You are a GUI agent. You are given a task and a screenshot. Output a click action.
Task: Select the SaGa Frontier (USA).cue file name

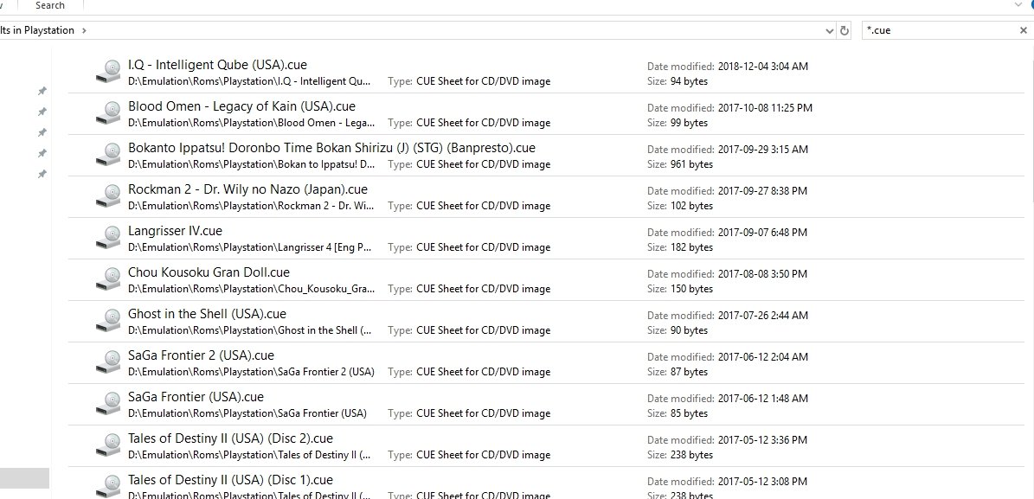196,397
